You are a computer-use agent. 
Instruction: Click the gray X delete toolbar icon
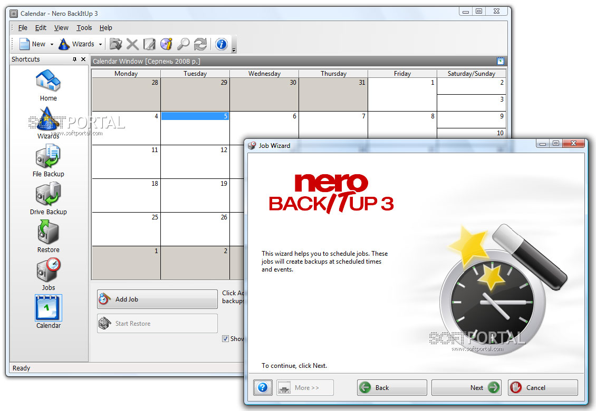click(132, 44)
